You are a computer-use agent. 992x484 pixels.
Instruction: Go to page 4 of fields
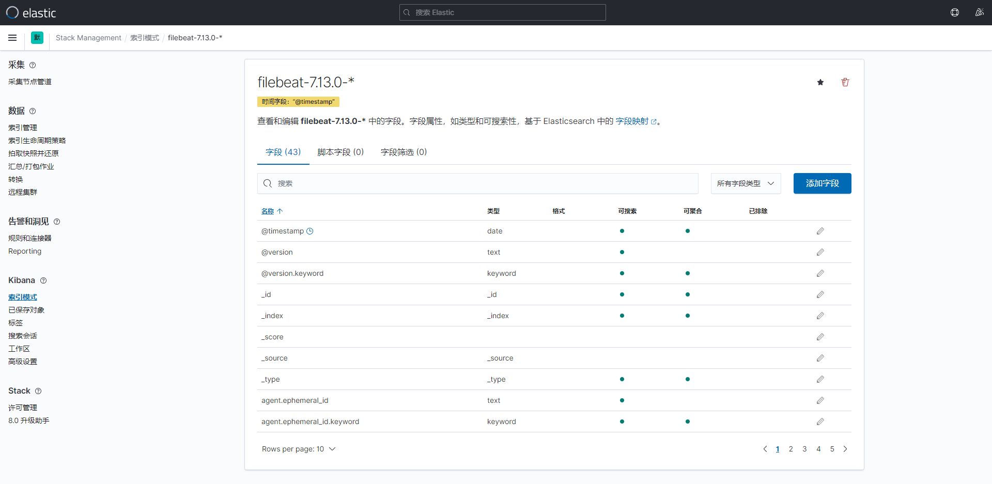(818, 449)
